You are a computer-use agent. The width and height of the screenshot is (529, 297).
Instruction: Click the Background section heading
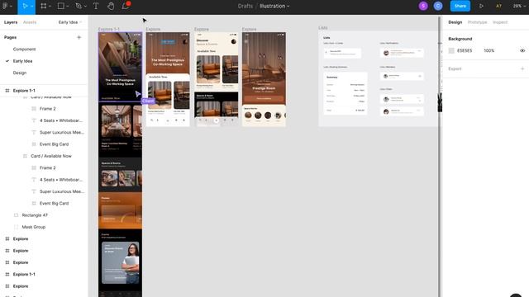click(460, 39)
